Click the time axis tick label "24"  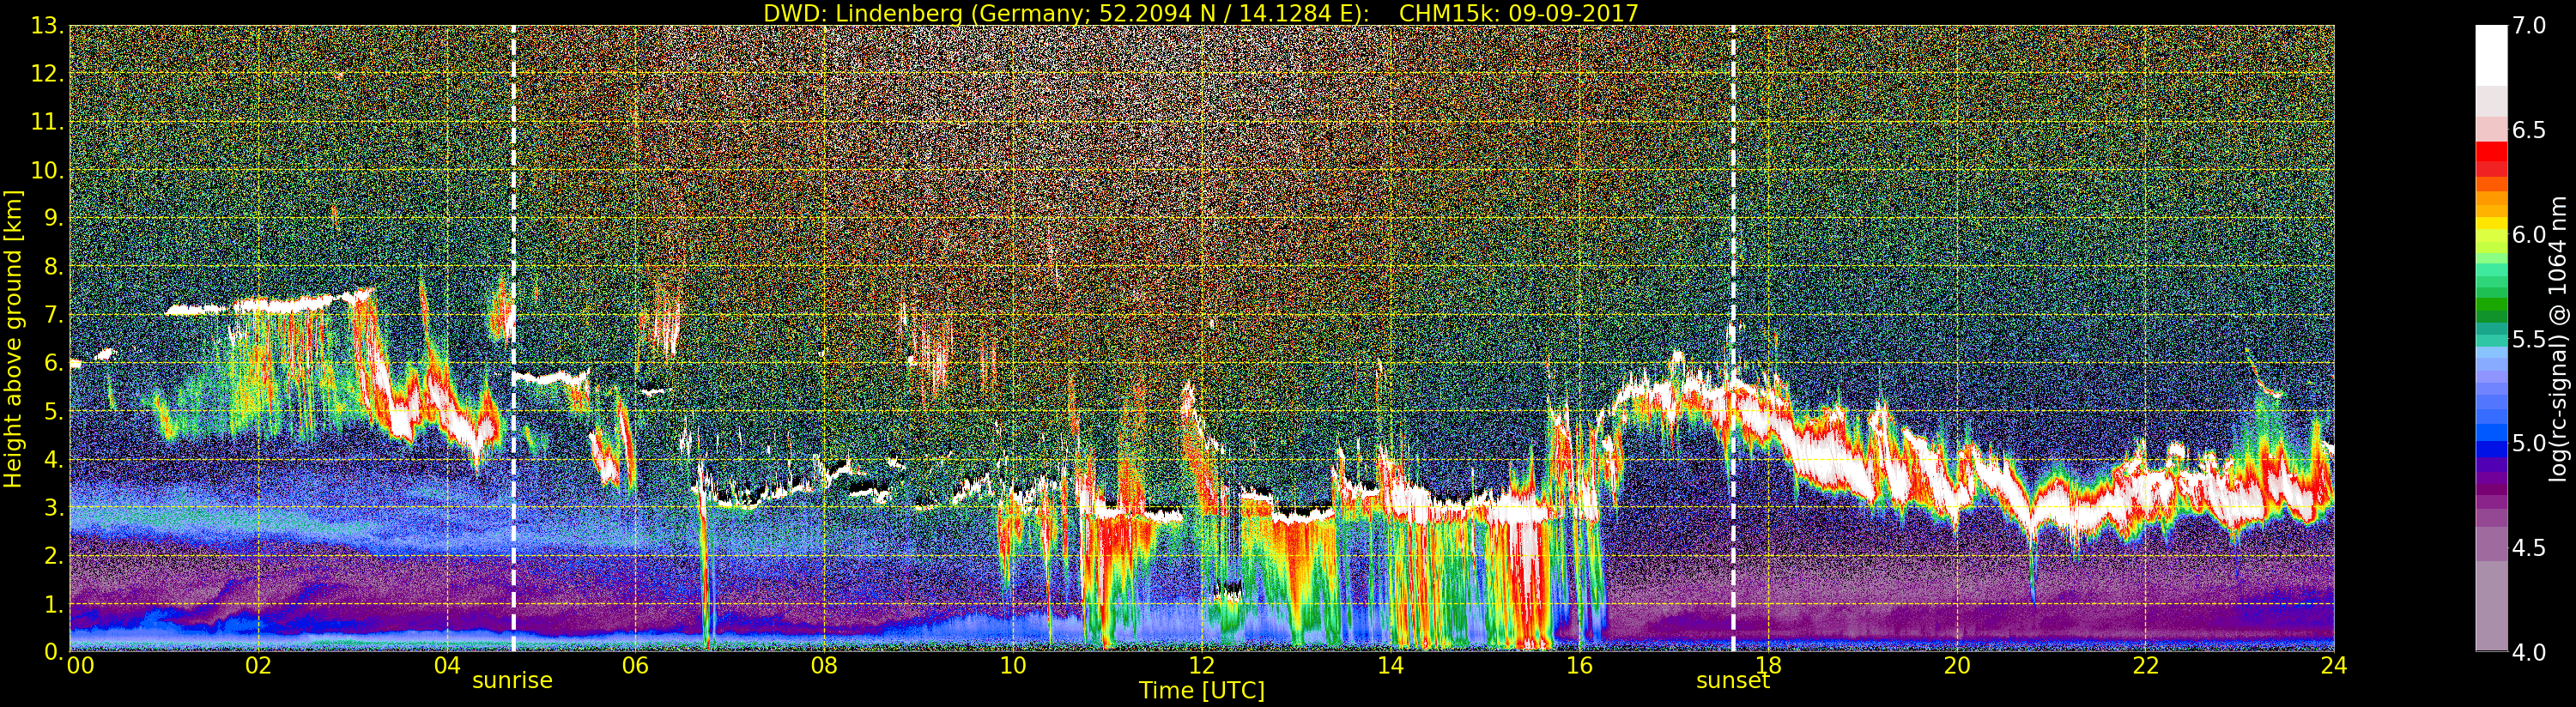coord(2334,665)
